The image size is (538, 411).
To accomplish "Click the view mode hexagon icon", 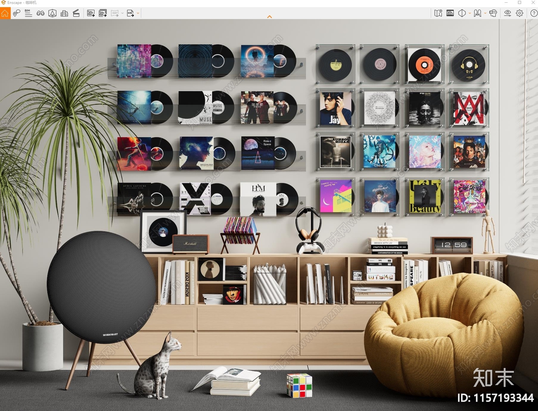I will (462, 13).
